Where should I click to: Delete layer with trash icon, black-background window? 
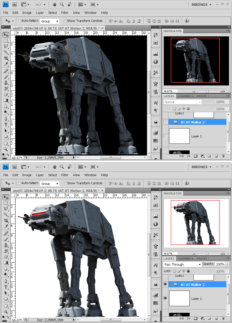click(x=223, y=156)
